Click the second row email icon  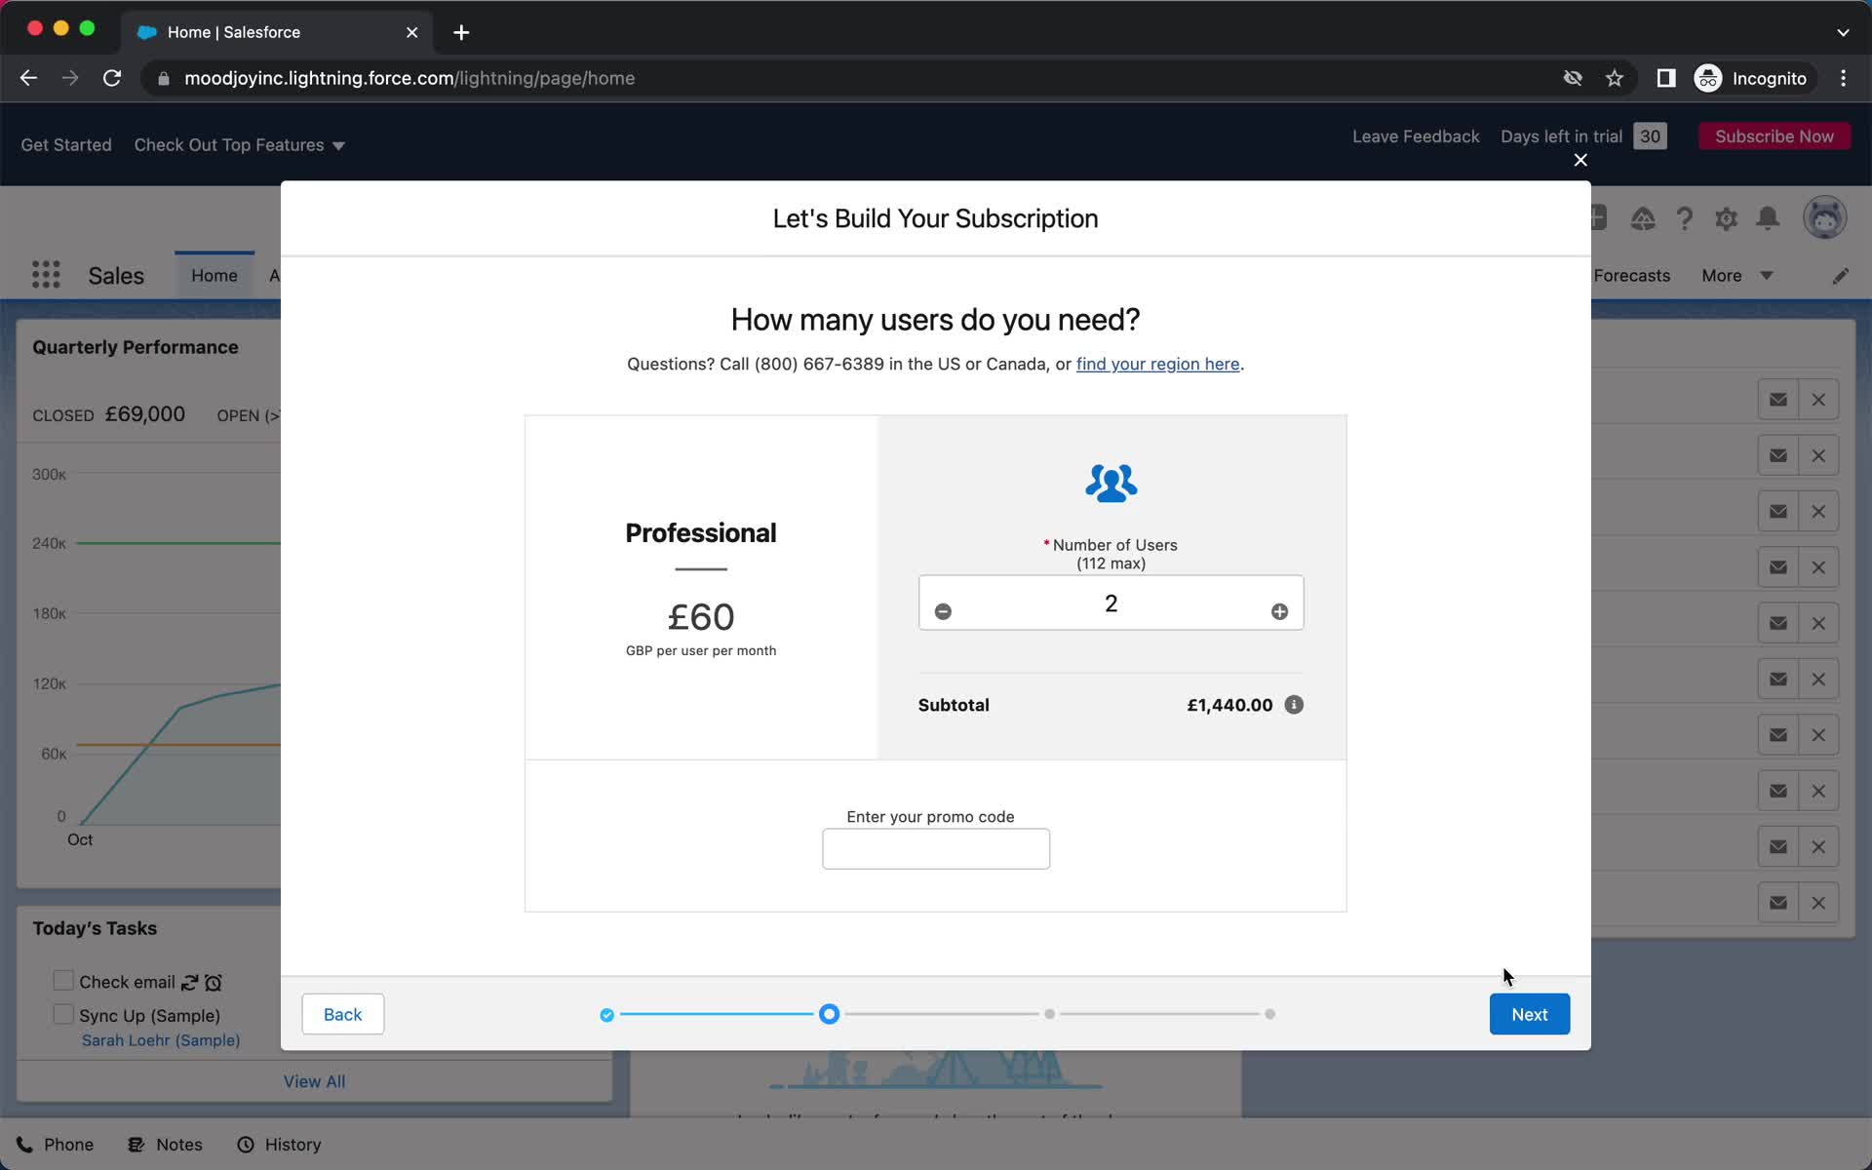point(1777,455)
